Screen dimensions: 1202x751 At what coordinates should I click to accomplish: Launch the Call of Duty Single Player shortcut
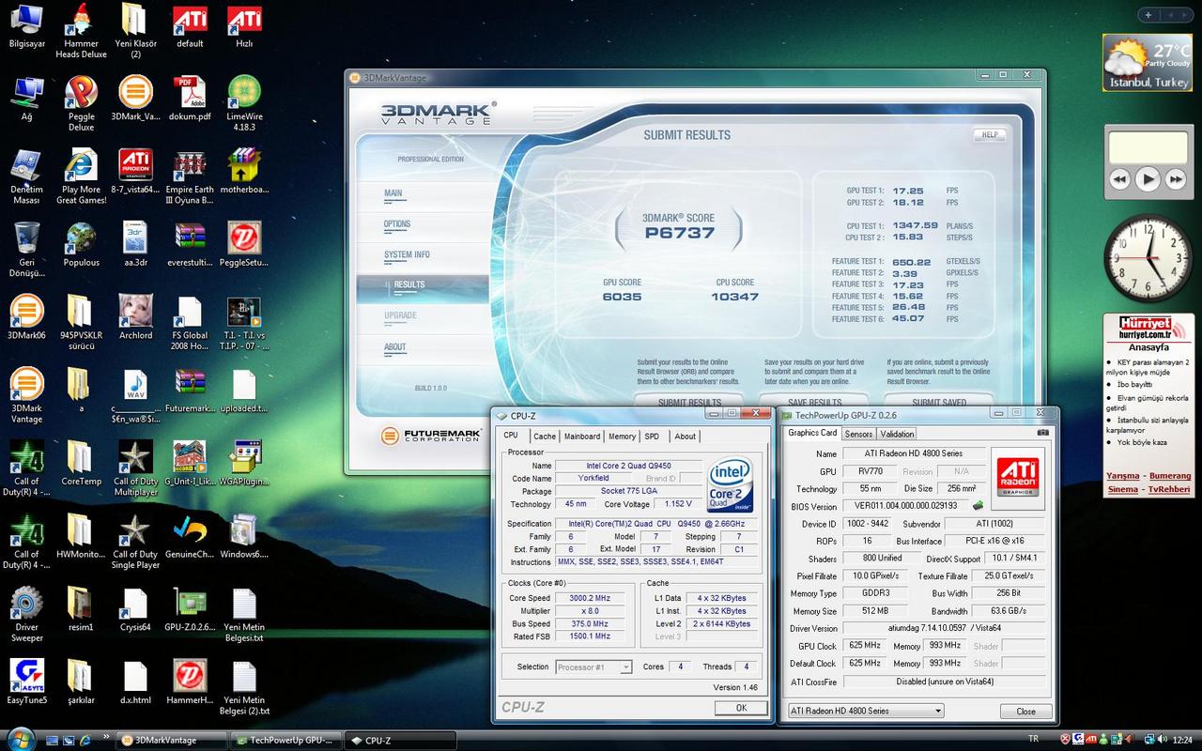point(135,542)
